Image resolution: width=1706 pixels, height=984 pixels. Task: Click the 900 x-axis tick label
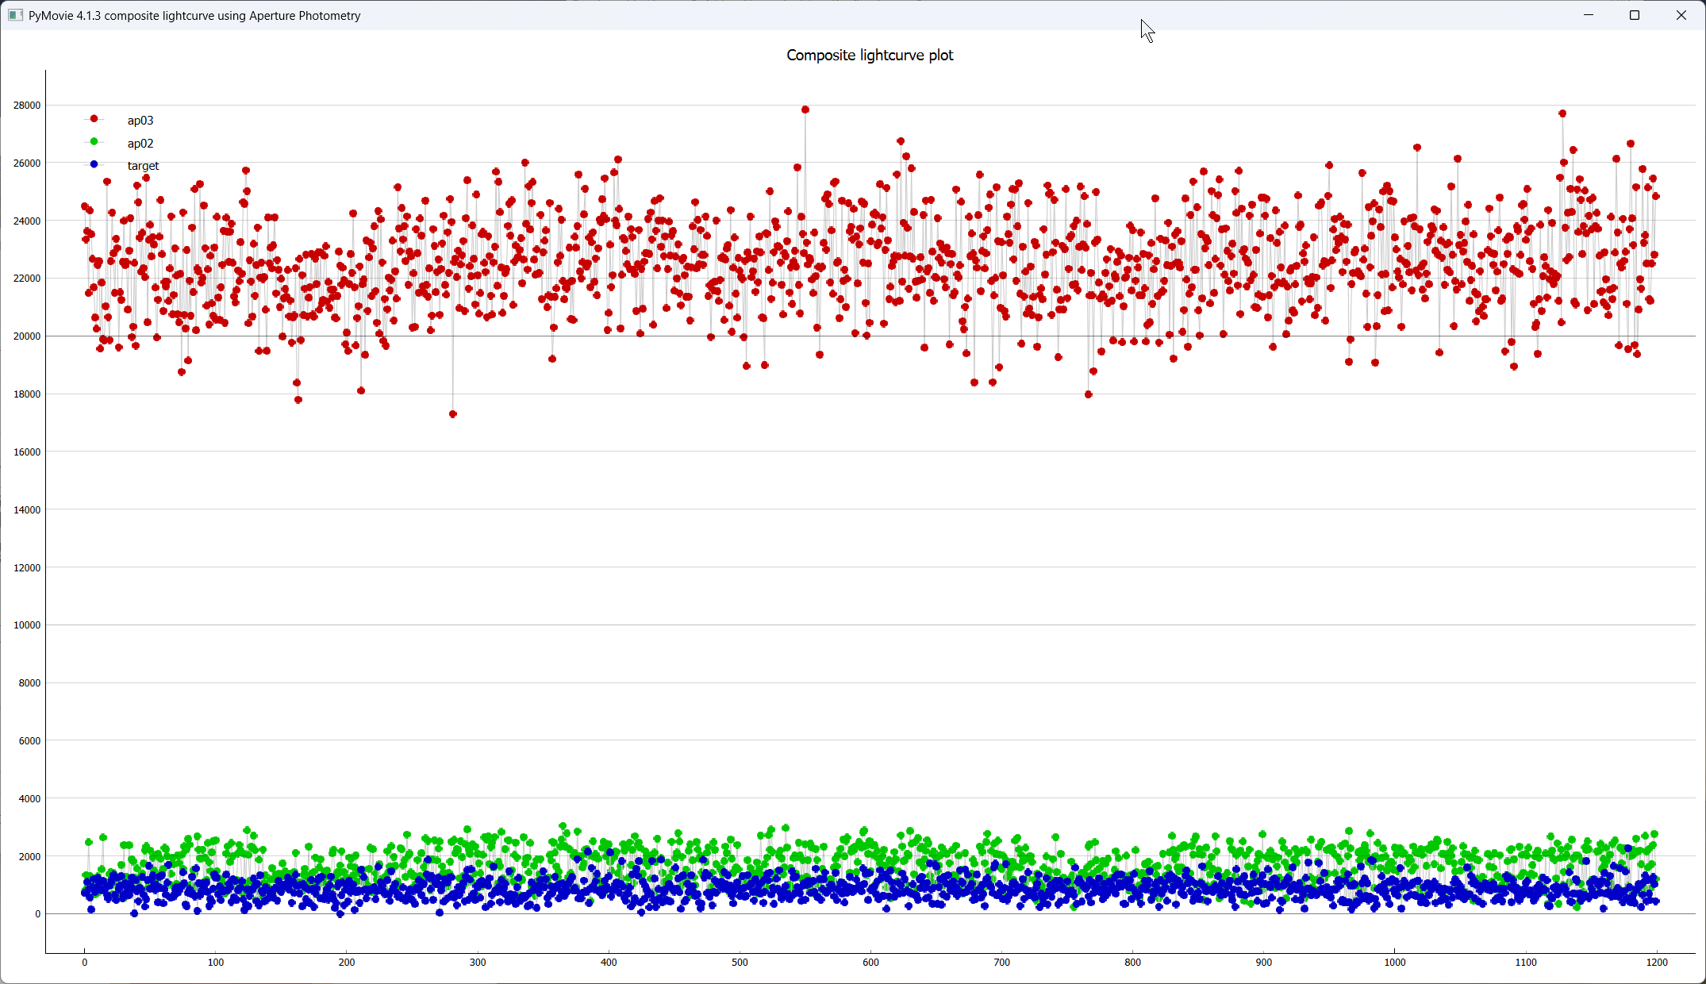click(1263, 962)
